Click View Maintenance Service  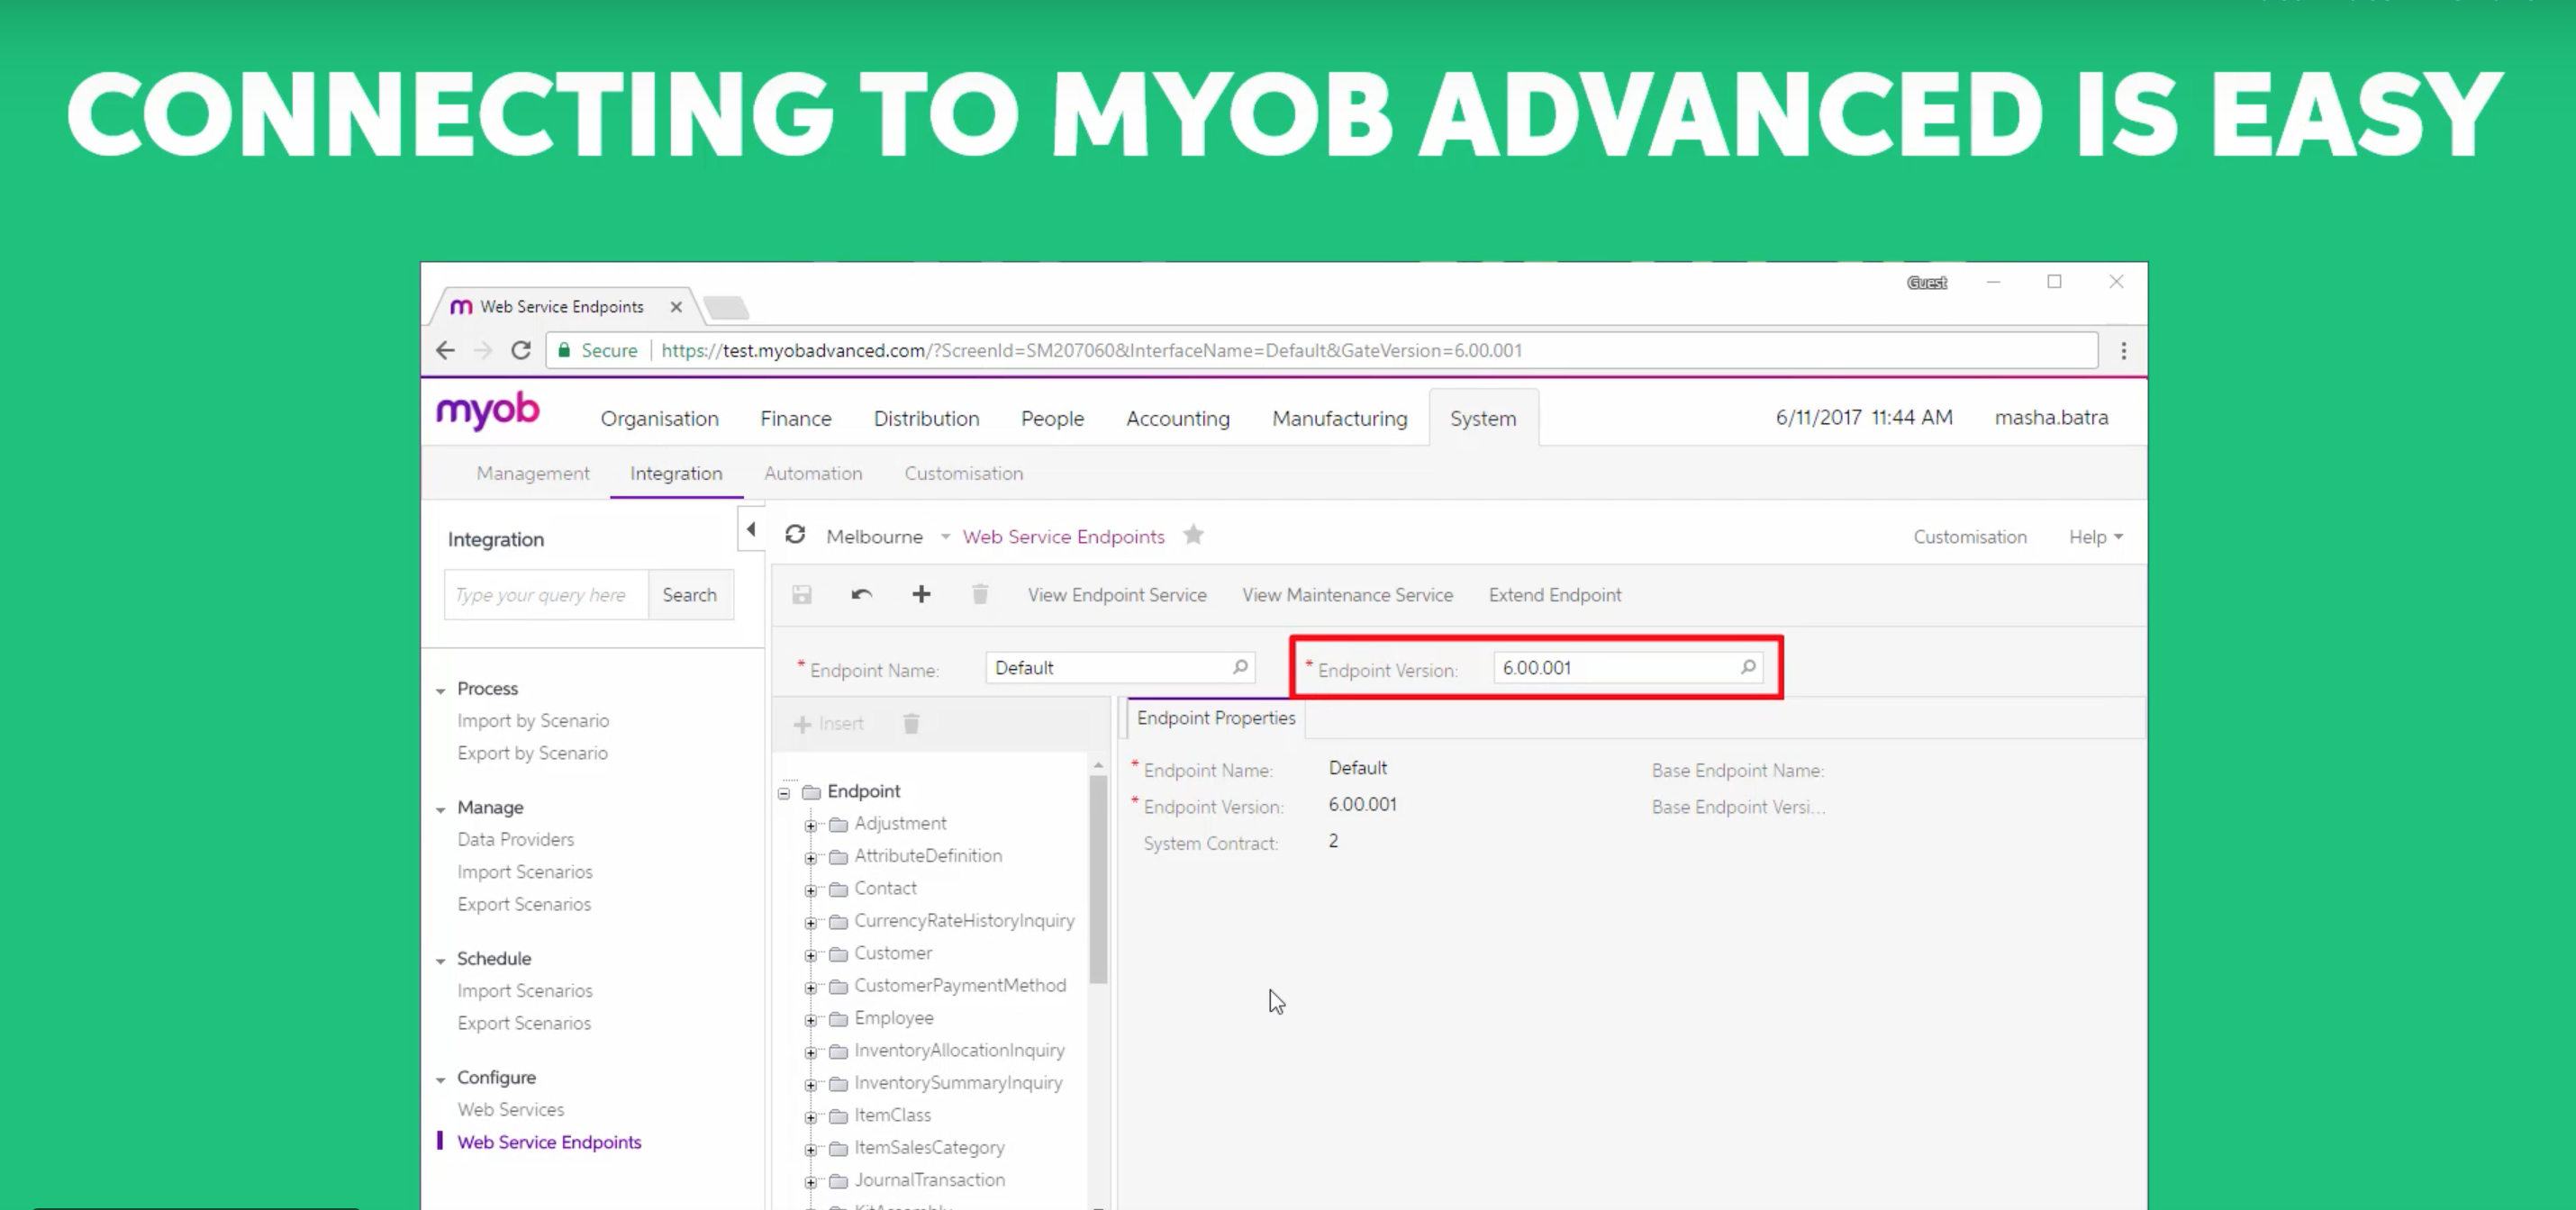click(1347, 594)
